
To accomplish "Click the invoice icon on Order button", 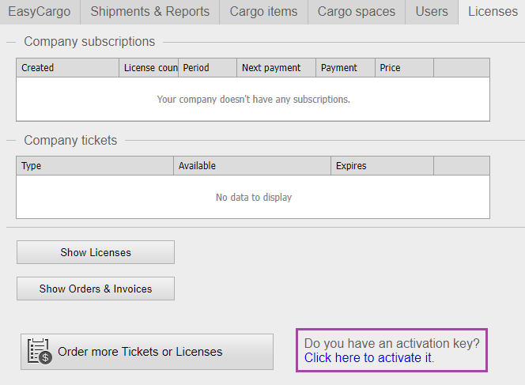I will [39, 352].
